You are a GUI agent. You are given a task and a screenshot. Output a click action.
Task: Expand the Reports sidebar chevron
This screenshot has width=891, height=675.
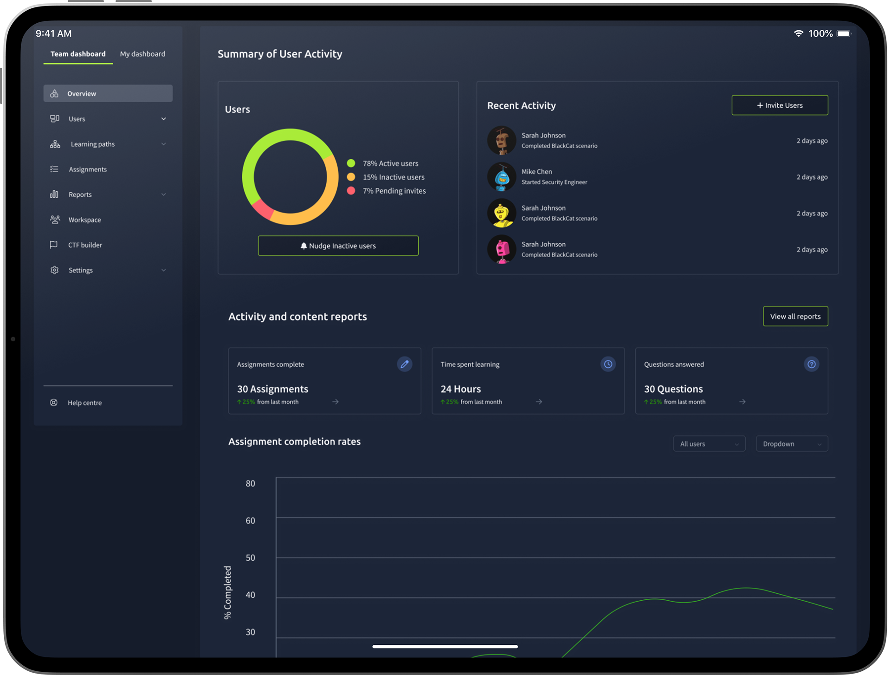[163, 195]
